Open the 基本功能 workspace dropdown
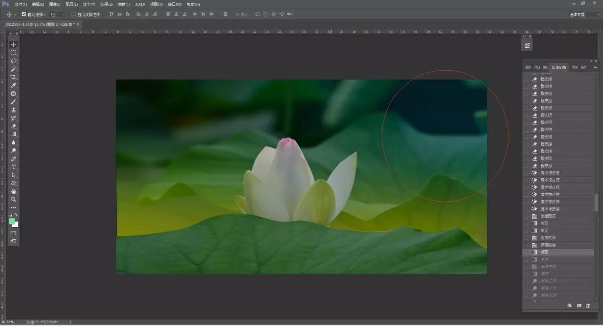Viewport: 603px width, 326px height. [583, 14]
